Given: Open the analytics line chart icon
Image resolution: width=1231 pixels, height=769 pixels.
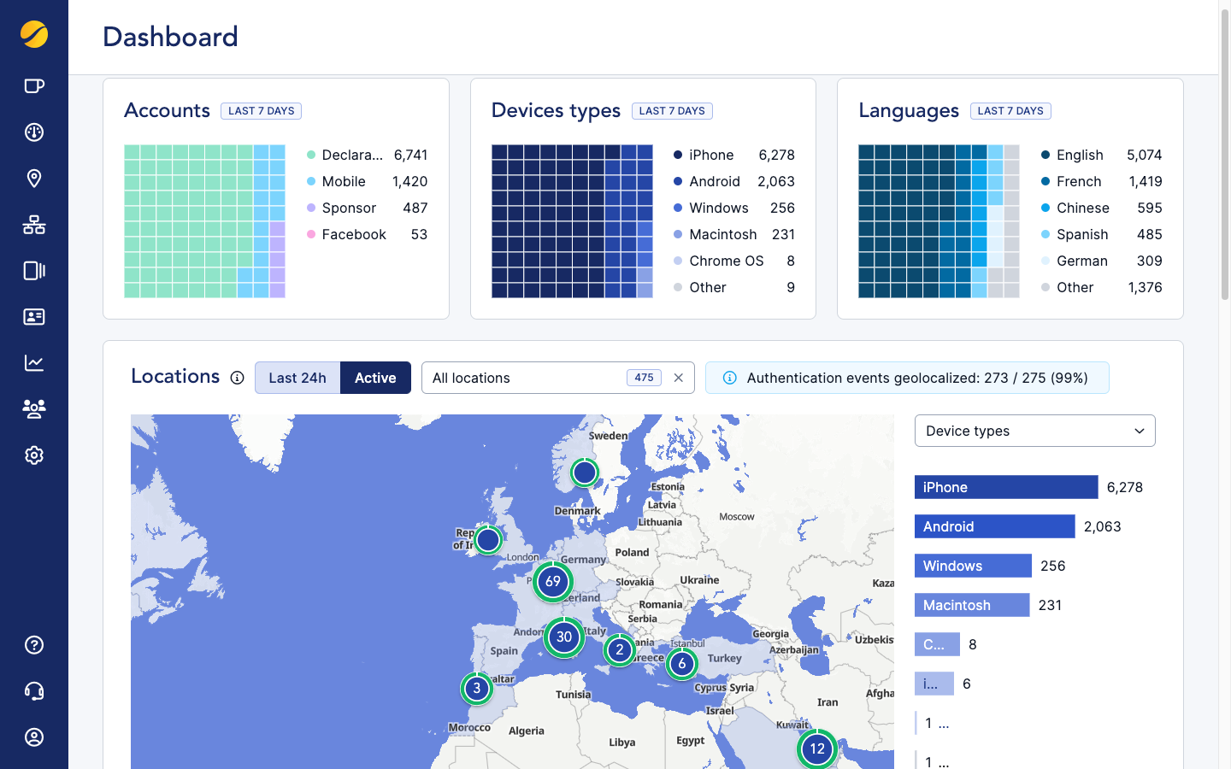Looking at the screenshot, I should coord(34,363).
